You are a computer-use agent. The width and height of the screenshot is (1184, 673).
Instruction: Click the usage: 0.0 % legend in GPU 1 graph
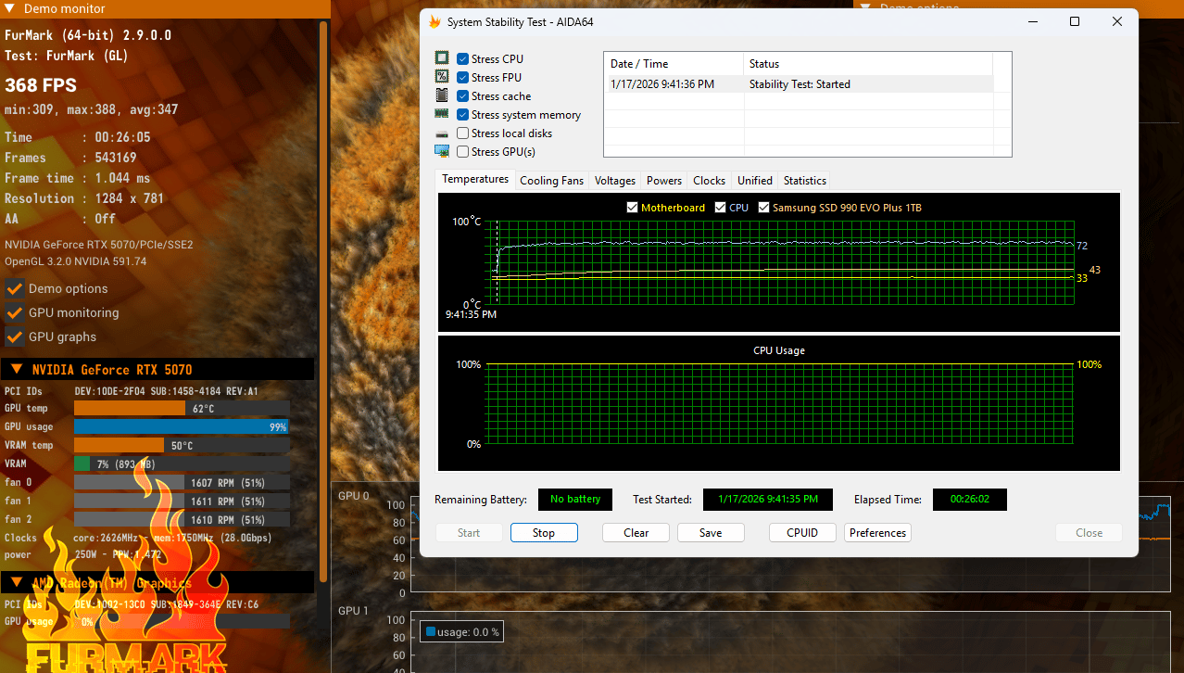coord(463,632)
